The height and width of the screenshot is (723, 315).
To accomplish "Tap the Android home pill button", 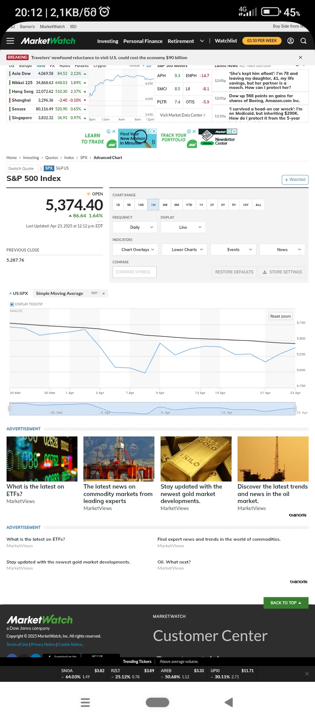I will click(x=157, y=702).
